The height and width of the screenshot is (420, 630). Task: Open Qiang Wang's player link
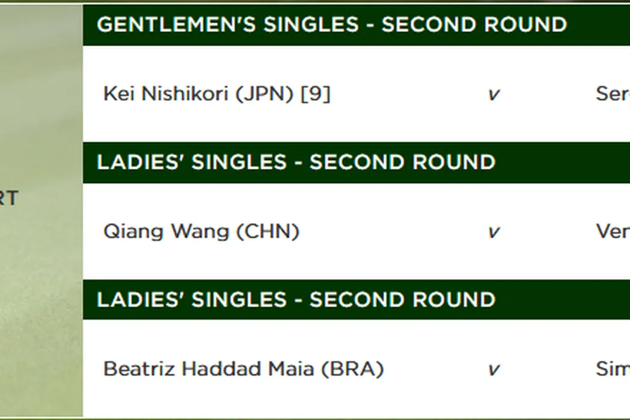(166, 232)
